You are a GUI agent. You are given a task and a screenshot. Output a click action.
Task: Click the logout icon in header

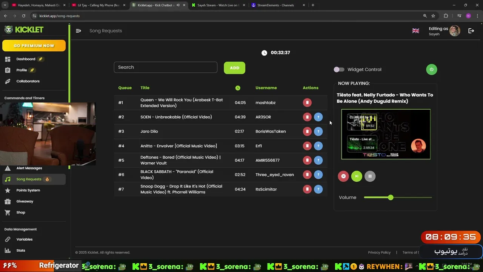(x=471, y=31)
